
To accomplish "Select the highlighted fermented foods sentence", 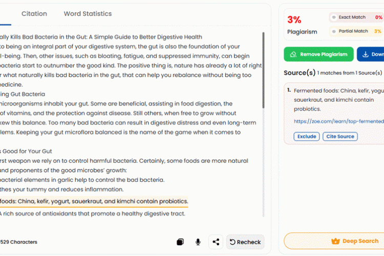I will pyautogui.click(x=94, y=201).
